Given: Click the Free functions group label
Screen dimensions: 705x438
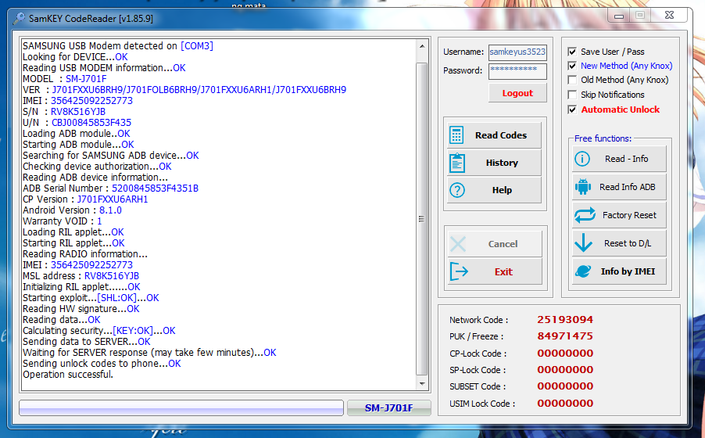Looking at the screenshot, I should point(603,138).
